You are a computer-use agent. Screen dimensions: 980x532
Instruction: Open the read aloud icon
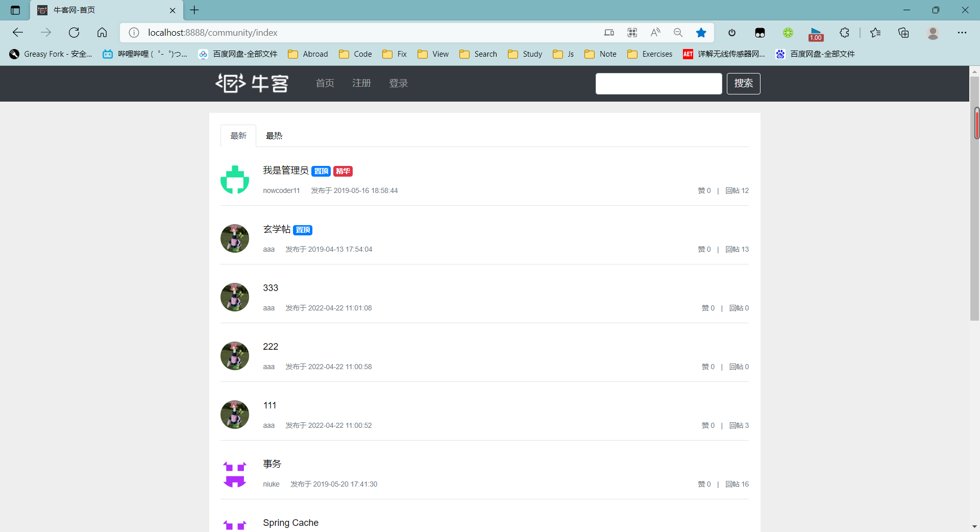pyautogui.click(x=655, y=33)
